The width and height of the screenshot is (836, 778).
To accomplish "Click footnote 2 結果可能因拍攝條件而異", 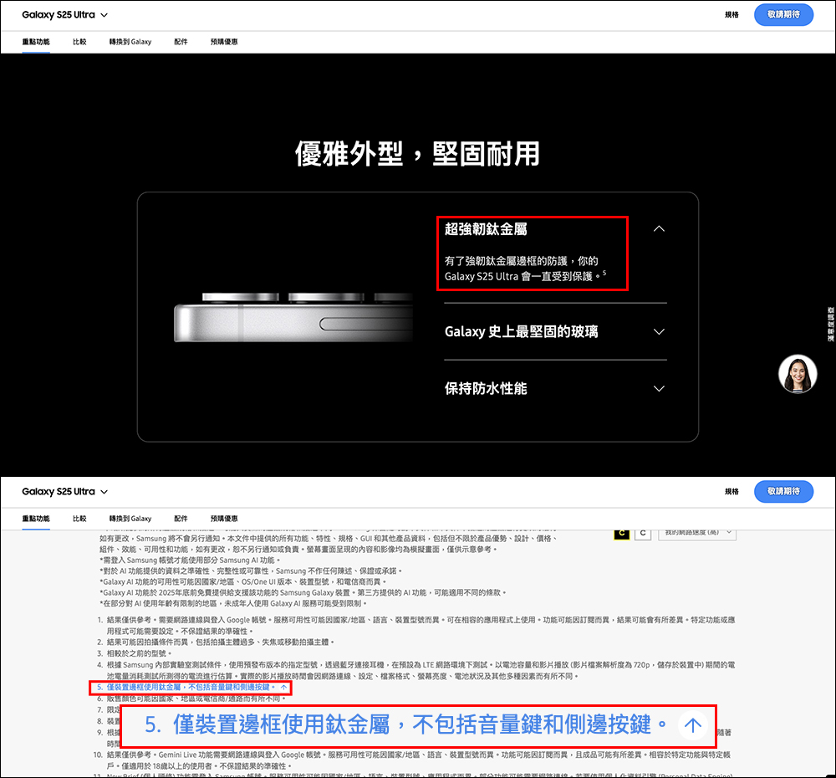I will coord(221,642).
